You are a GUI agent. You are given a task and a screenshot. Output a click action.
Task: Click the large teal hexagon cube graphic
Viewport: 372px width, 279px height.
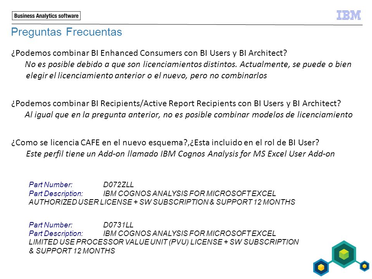tap(344, 254)
